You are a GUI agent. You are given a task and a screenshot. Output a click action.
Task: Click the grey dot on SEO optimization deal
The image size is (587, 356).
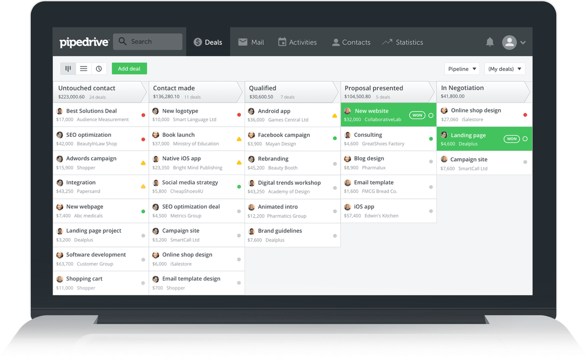(239, 211)
